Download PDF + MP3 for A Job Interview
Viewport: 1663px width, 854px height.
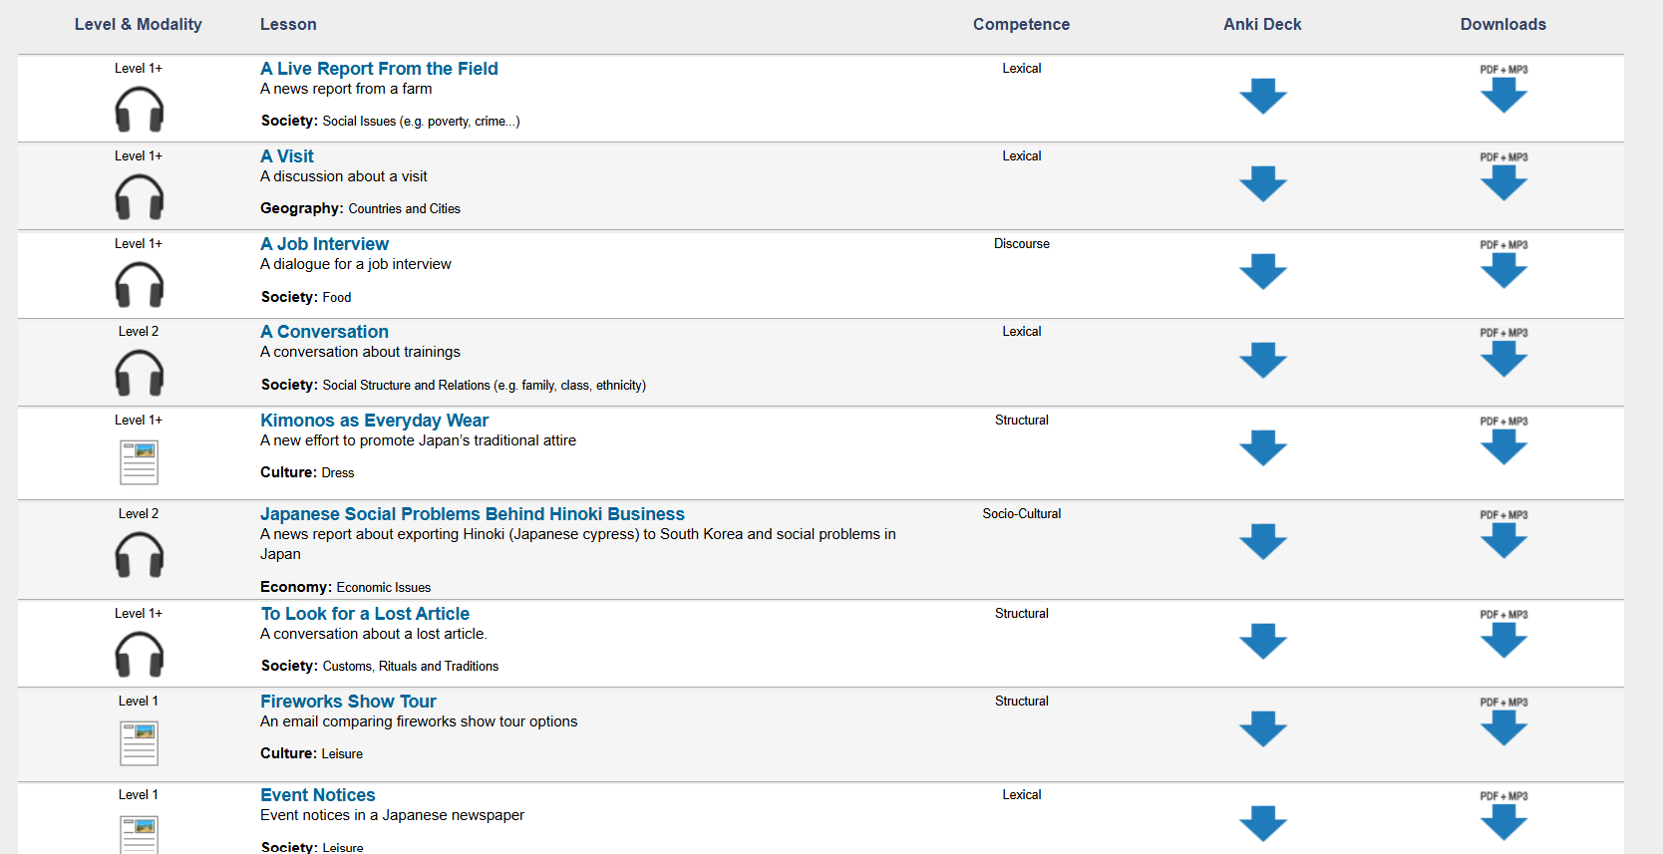click(x=1503, y=265)
